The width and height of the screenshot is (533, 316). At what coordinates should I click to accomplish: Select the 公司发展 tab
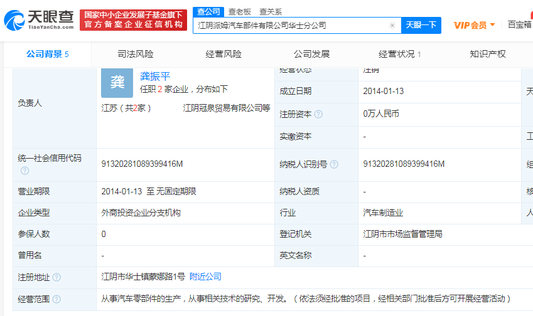point(312,54)
